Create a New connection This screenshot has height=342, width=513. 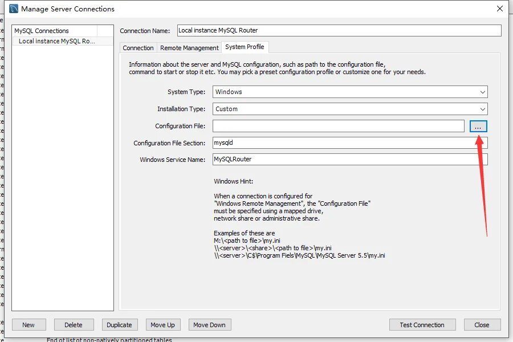tap(29, 325)
